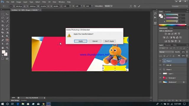Add Vibrance adjustment
The image size is (189, 106).
[179, 34]
